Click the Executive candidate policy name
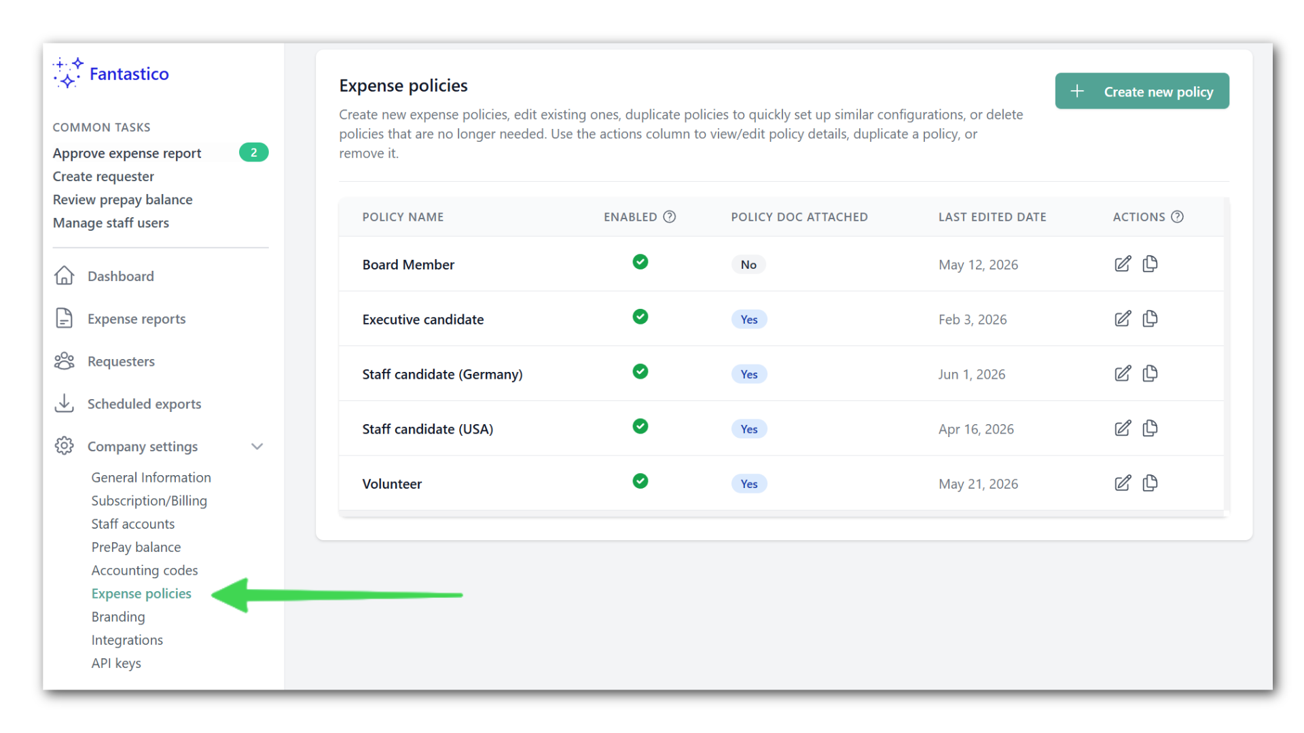1304x733 pixels. [x=422, y=320]
